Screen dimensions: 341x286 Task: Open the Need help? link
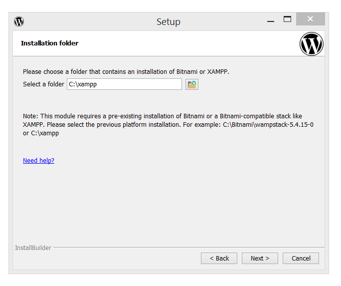point(38,161)
